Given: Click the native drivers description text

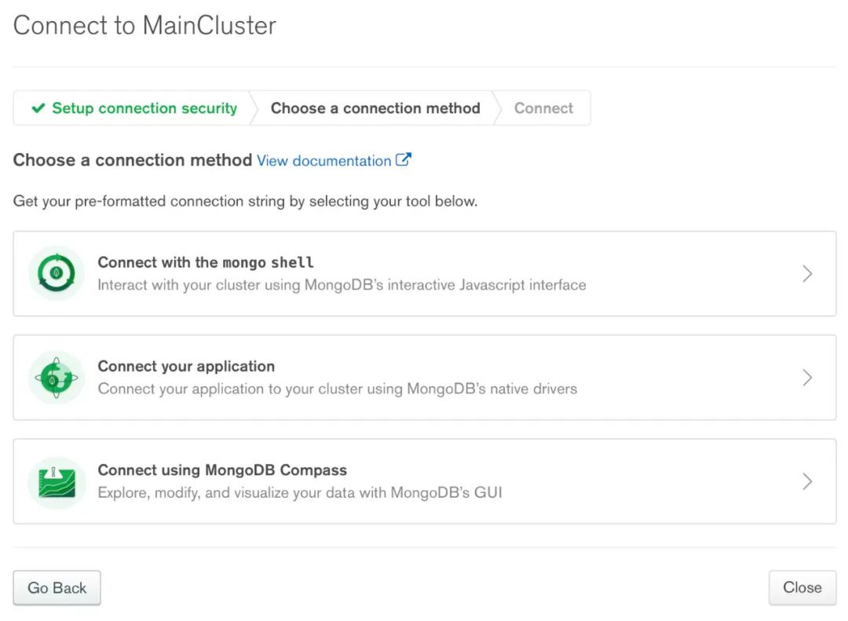Looking at the screenshot, I should (x=338, y=389).
